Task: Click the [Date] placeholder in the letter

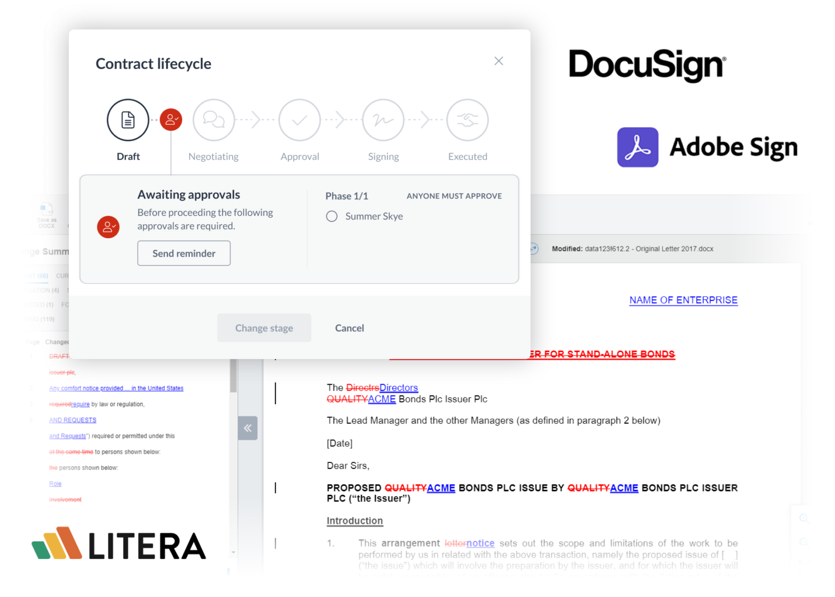Action: (340, 443)
